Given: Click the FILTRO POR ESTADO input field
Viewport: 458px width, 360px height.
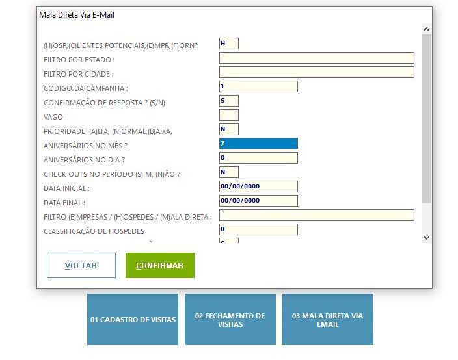Looking at the screenshot, I should coord(317,58).
